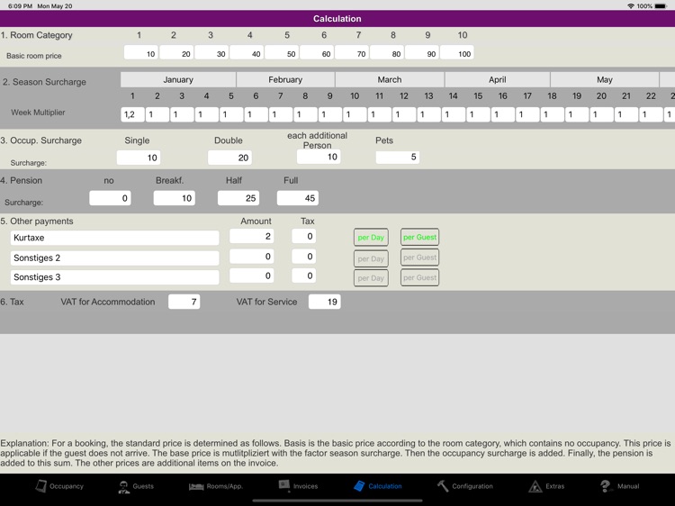This screenshot has height=506, width=675.
Task: Edit basic room price for category 5
Action: pos(282,52)
